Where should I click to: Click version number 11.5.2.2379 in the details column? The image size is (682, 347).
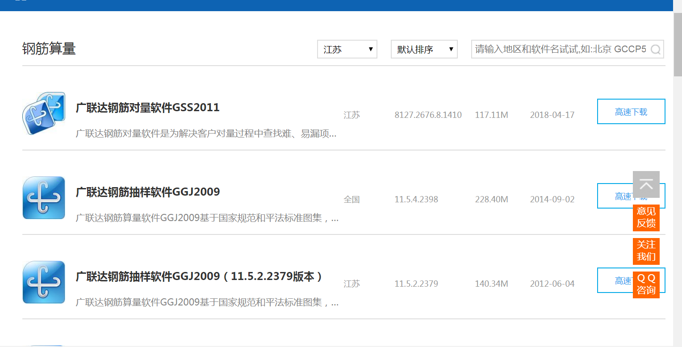click(x=416, y=284)
